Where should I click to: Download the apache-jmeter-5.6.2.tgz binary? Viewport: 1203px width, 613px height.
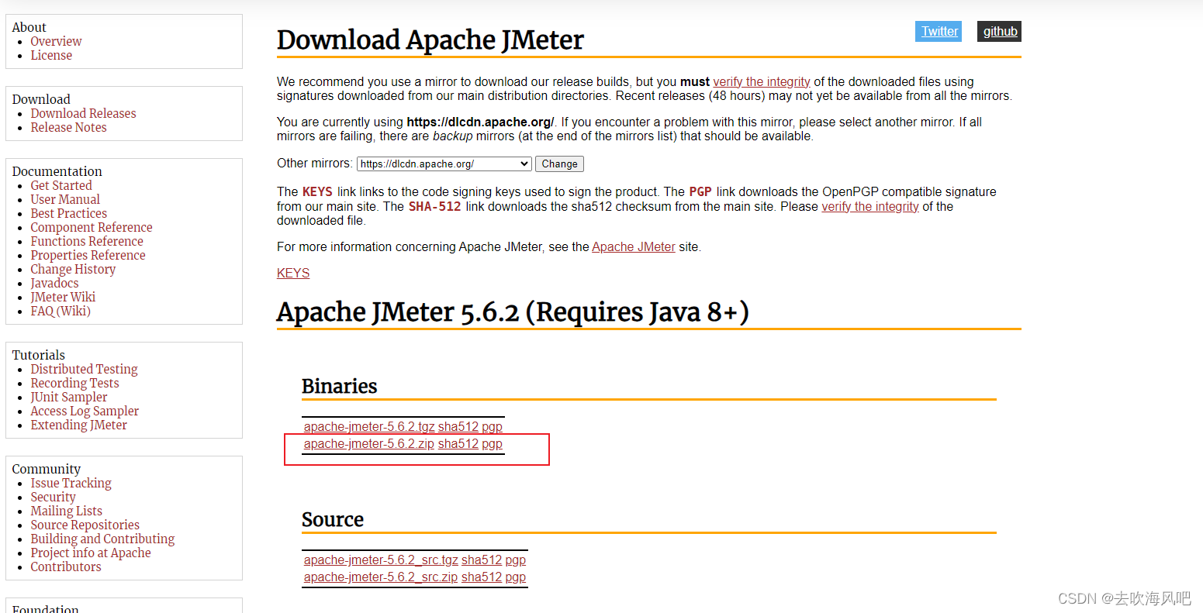click(x=368, y=426)
